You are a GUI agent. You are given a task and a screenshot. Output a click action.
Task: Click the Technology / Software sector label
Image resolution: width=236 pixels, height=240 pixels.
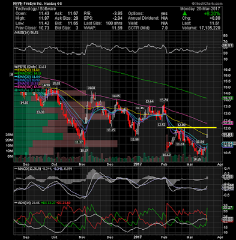[x=35, y=9]
